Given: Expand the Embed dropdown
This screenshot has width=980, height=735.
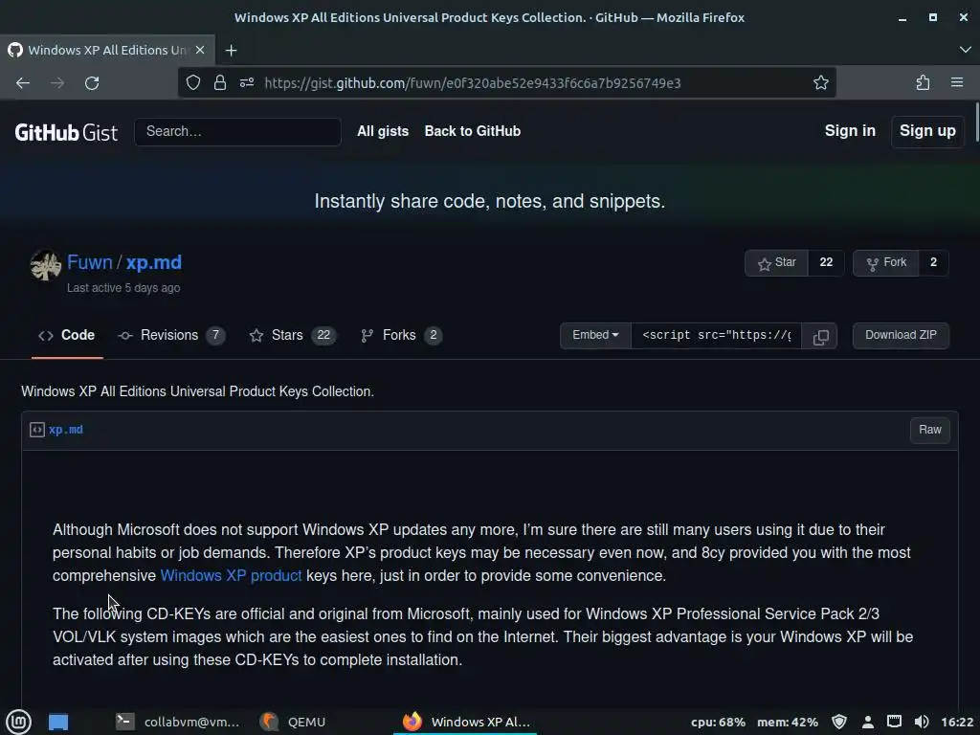Looking at the screenshot, I should (595, 335).
